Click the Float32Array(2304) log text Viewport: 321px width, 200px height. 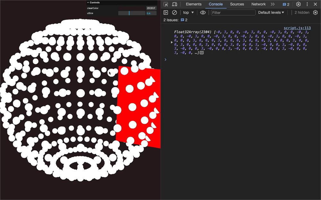pyautogui.click(x=193, y=32)
